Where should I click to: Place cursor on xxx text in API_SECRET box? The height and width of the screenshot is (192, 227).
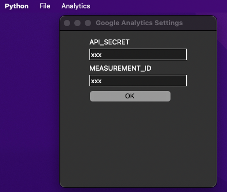click(x=96, y=55)
